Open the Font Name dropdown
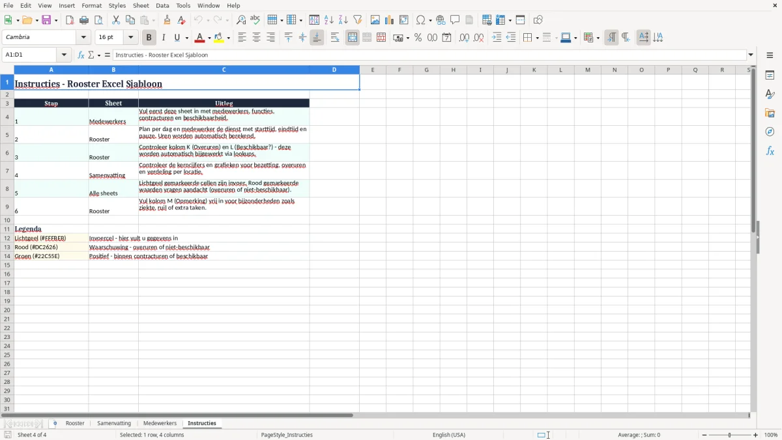 [83, 38]
